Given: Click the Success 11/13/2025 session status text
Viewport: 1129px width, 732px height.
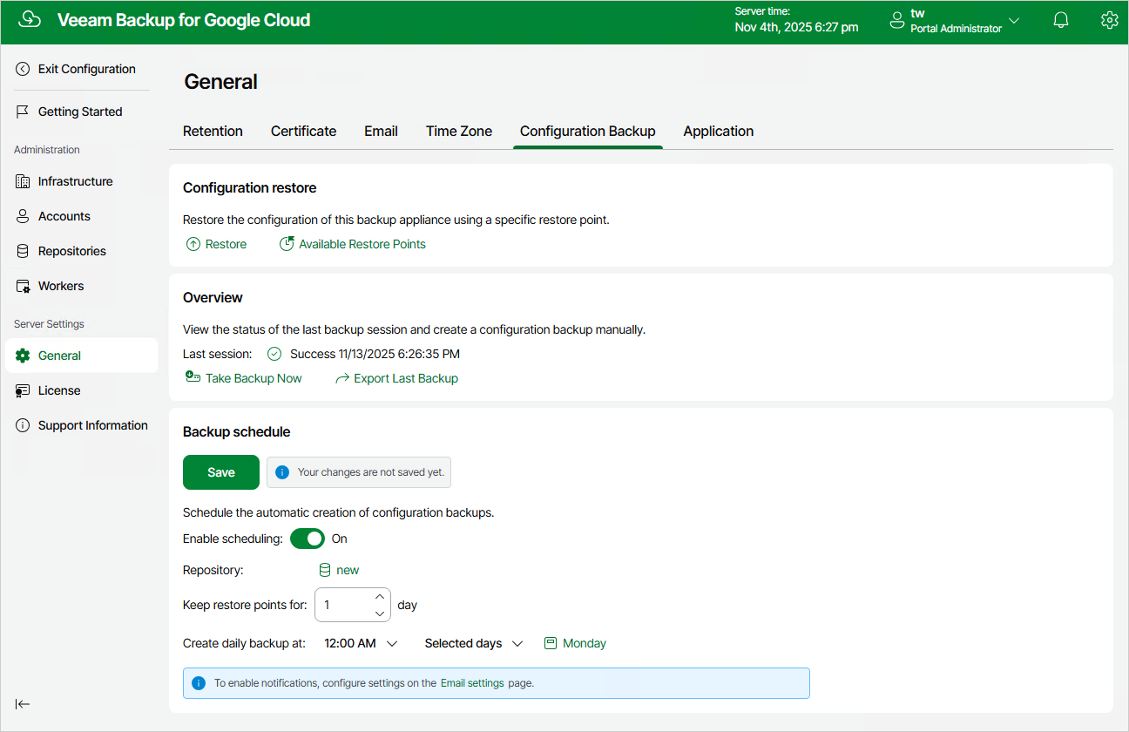Looking at the screenshot, I should click(x=375, y=354).
